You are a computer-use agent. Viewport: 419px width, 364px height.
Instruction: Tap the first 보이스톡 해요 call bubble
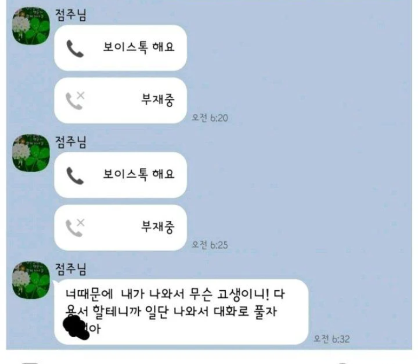(x=120, y=48)
